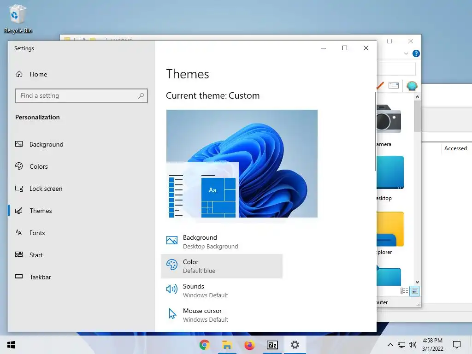This screenshot has height=354, width=472.
Task: Click the Taskbar icon in sidebar
Action: point(19,277)
